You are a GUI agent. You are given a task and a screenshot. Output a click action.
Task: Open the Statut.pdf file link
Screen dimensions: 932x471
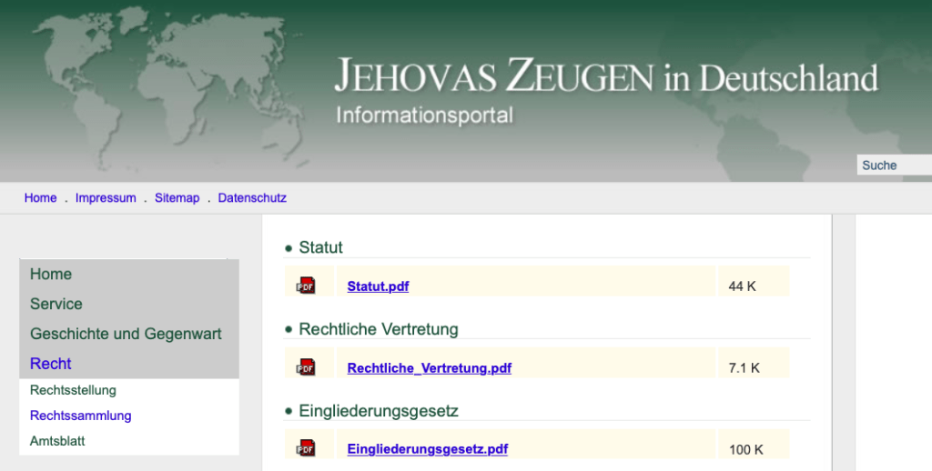378,286
